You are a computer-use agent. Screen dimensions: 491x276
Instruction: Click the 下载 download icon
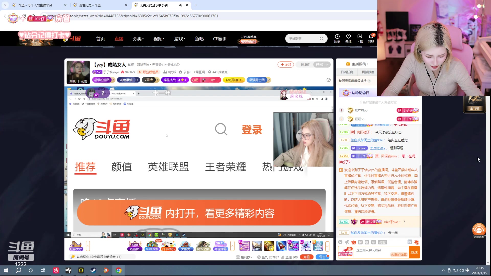360,39
